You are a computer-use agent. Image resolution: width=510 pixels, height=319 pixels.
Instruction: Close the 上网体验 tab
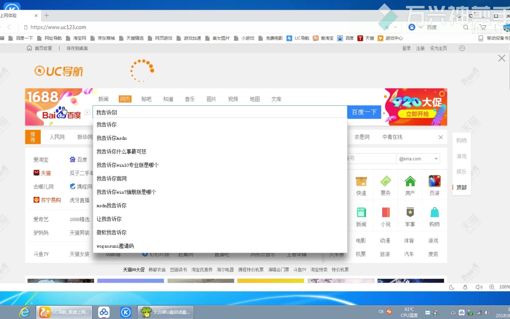[x=36, y=15]
